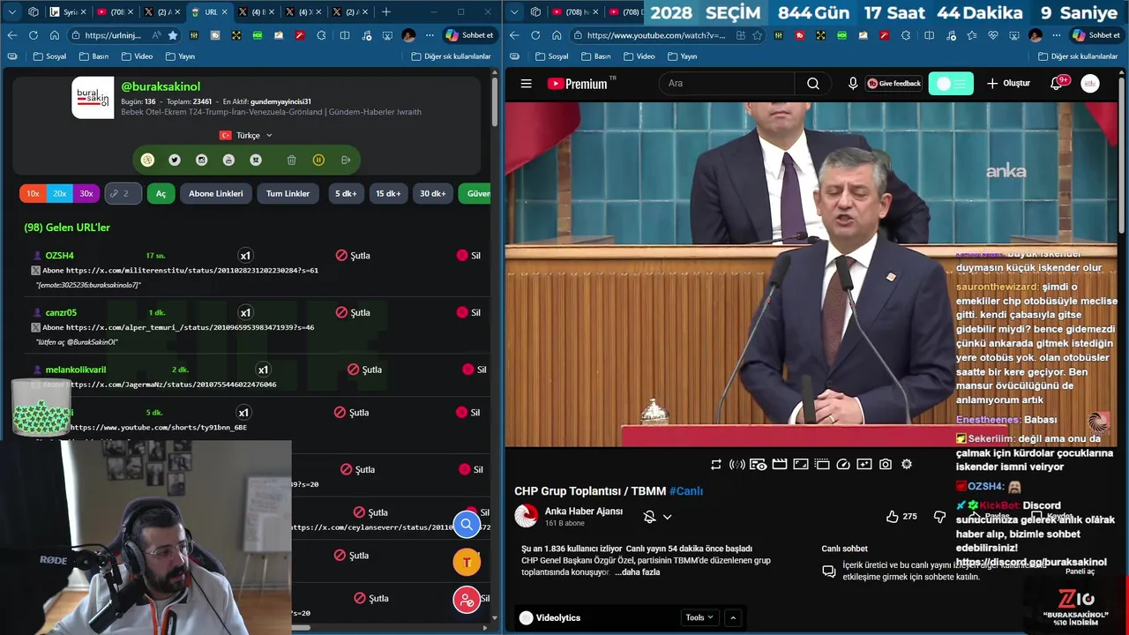The height and width of the screenshot is (635, 1129).
Task: Click the YouTube Oluştur create button
Action: [x=1008, y=84]
